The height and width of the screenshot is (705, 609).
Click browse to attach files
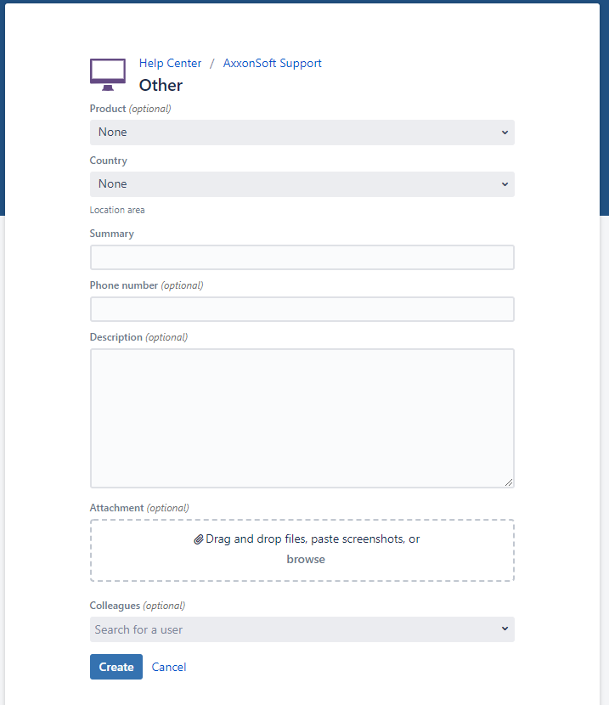306,559
